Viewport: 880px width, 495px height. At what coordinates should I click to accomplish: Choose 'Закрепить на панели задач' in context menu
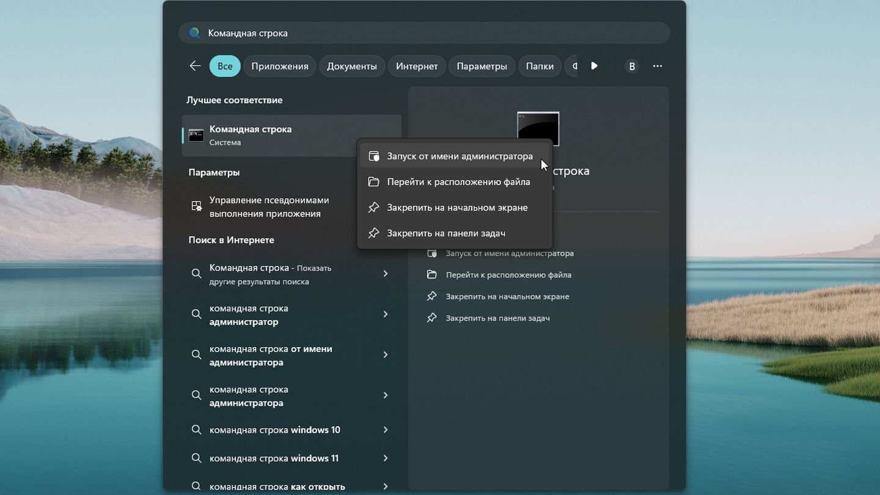tap(455, 233)
